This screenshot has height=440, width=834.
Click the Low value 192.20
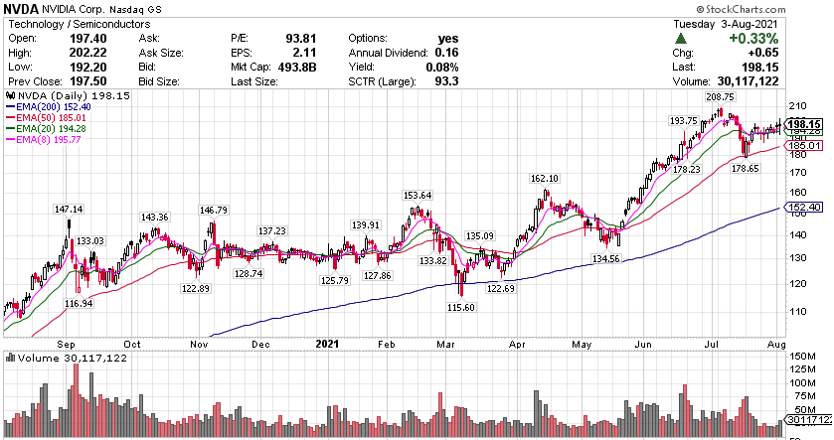pyautogui.click(x=88, y=67)
